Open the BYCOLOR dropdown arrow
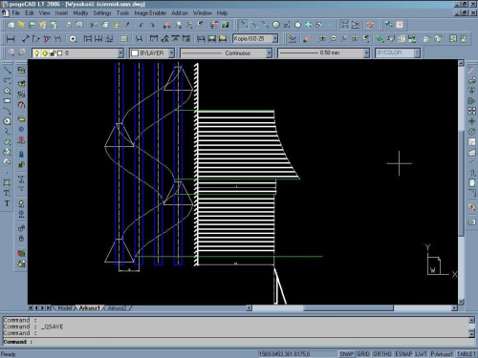 click(x=417, y=53)
